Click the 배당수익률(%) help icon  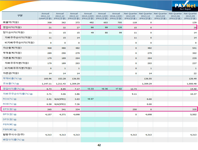point(22,140)
